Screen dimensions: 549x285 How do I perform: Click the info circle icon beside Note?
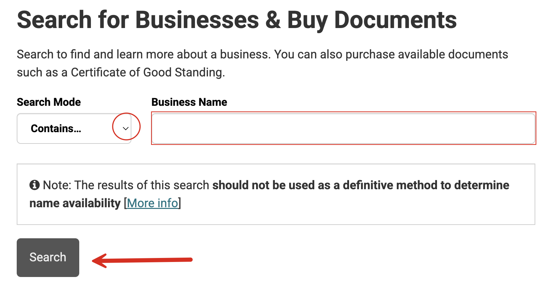point(34,185)
